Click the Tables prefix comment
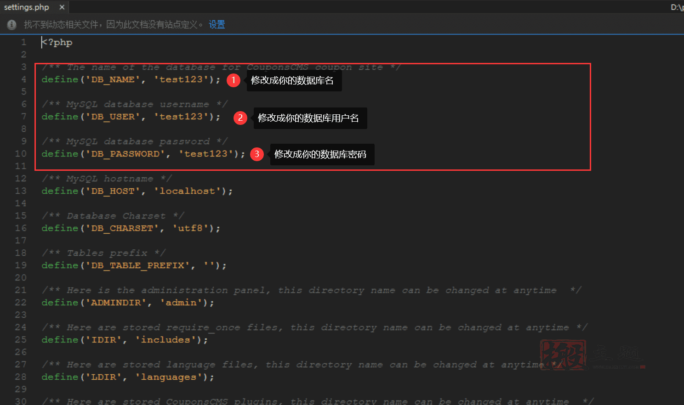The image size is (684, 405). (103, 253)
